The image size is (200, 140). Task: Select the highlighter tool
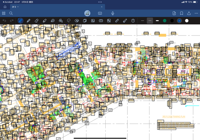pyautogui.click(x=45, y=21)
